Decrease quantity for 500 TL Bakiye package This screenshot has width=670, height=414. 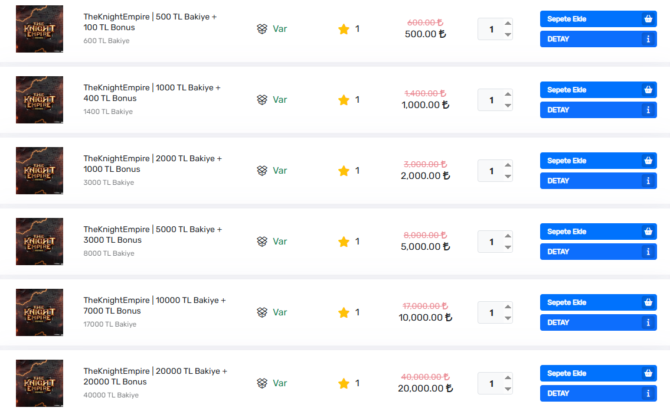pos(508,35)
